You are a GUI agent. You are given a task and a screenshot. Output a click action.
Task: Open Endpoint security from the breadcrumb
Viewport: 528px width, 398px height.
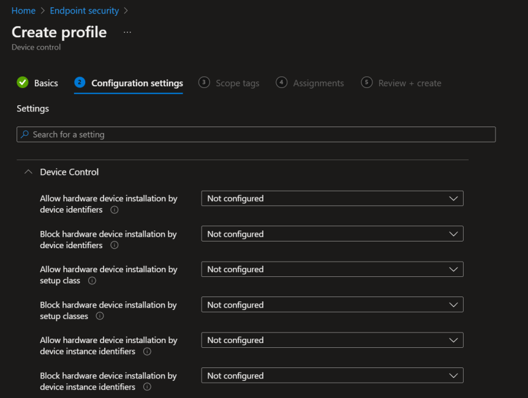tap(84, 10)
